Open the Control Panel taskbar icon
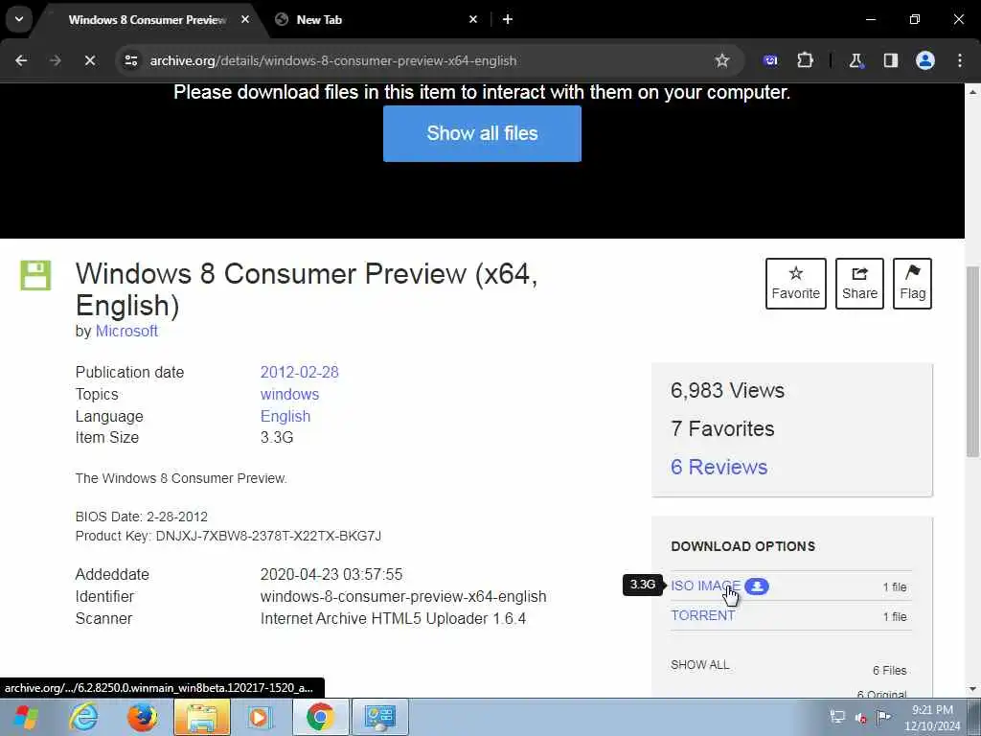The width and height of the screenshot is (981, 736). pyautogui.click(x=379, y=717)
